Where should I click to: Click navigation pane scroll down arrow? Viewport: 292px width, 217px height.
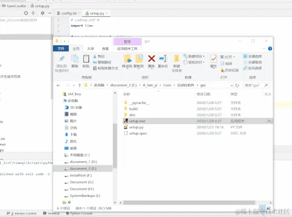click(x=115, y=203)
